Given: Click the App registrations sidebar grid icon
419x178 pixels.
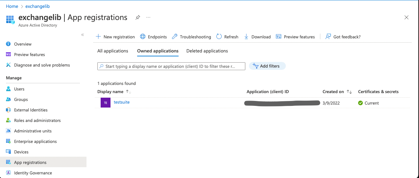Looking at the screenshot, I should pos(8,162).
